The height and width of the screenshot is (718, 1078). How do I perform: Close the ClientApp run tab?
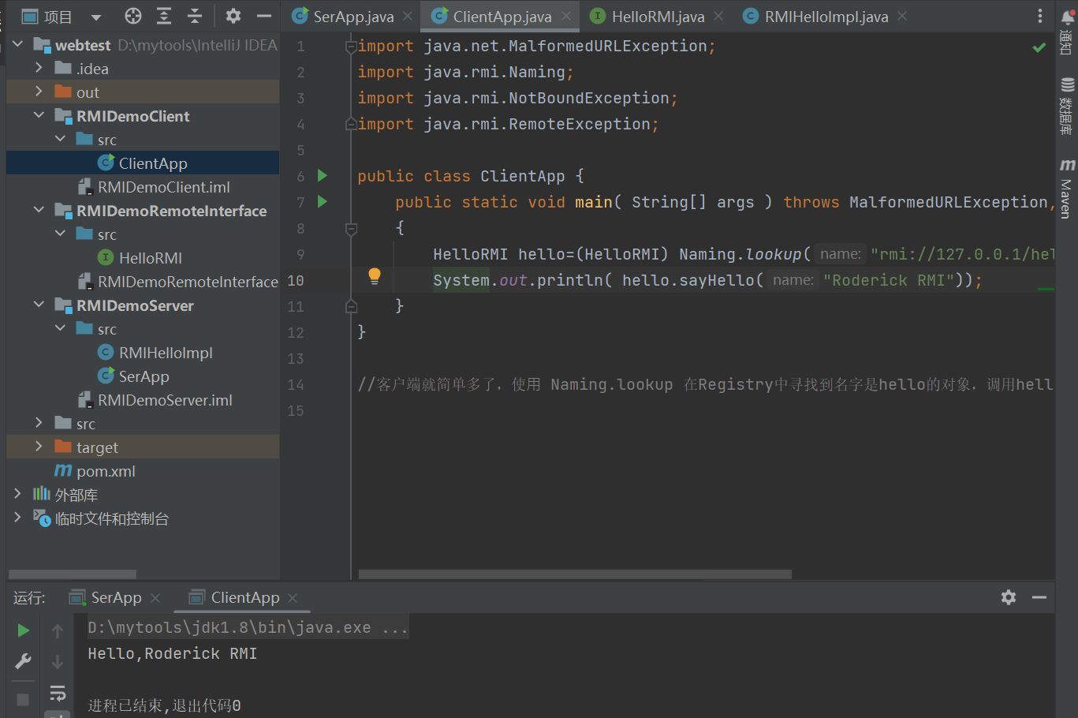click(x=293, y=598)
